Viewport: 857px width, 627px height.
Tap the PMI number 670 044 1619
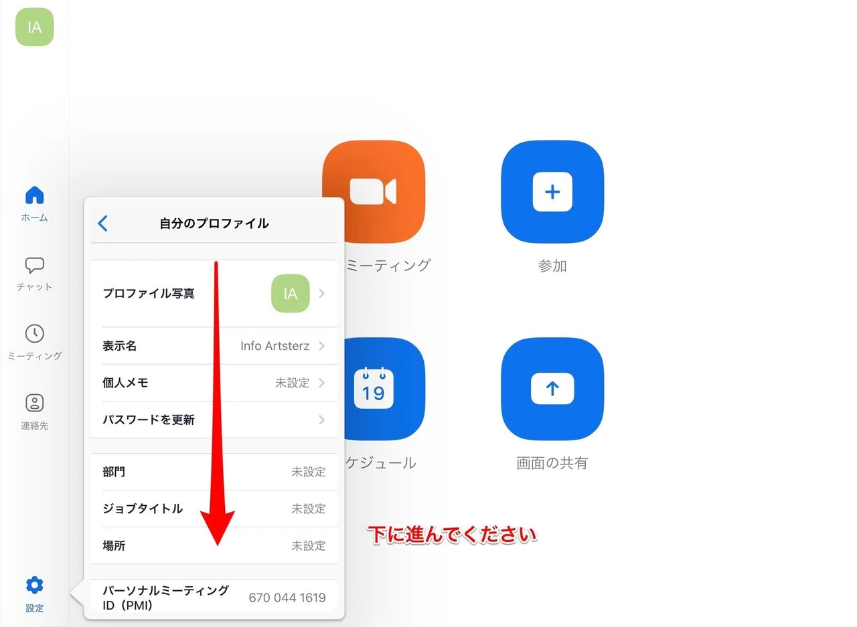287,598
